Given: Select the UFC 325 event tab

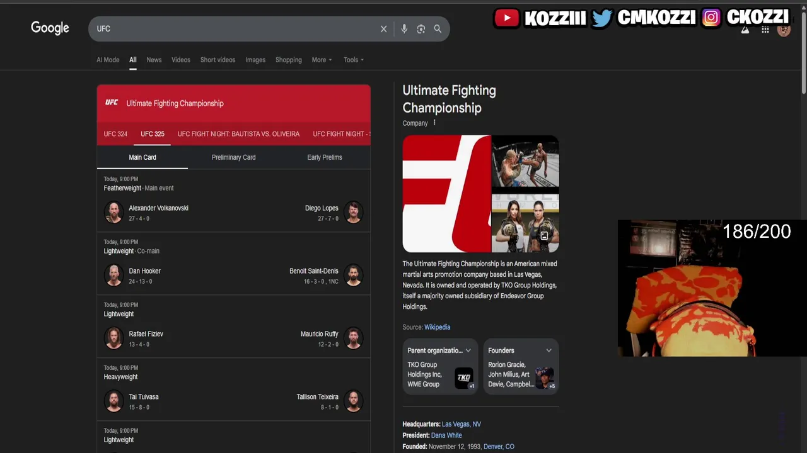Looking at the screenshot, I should [x=153, y=134].
